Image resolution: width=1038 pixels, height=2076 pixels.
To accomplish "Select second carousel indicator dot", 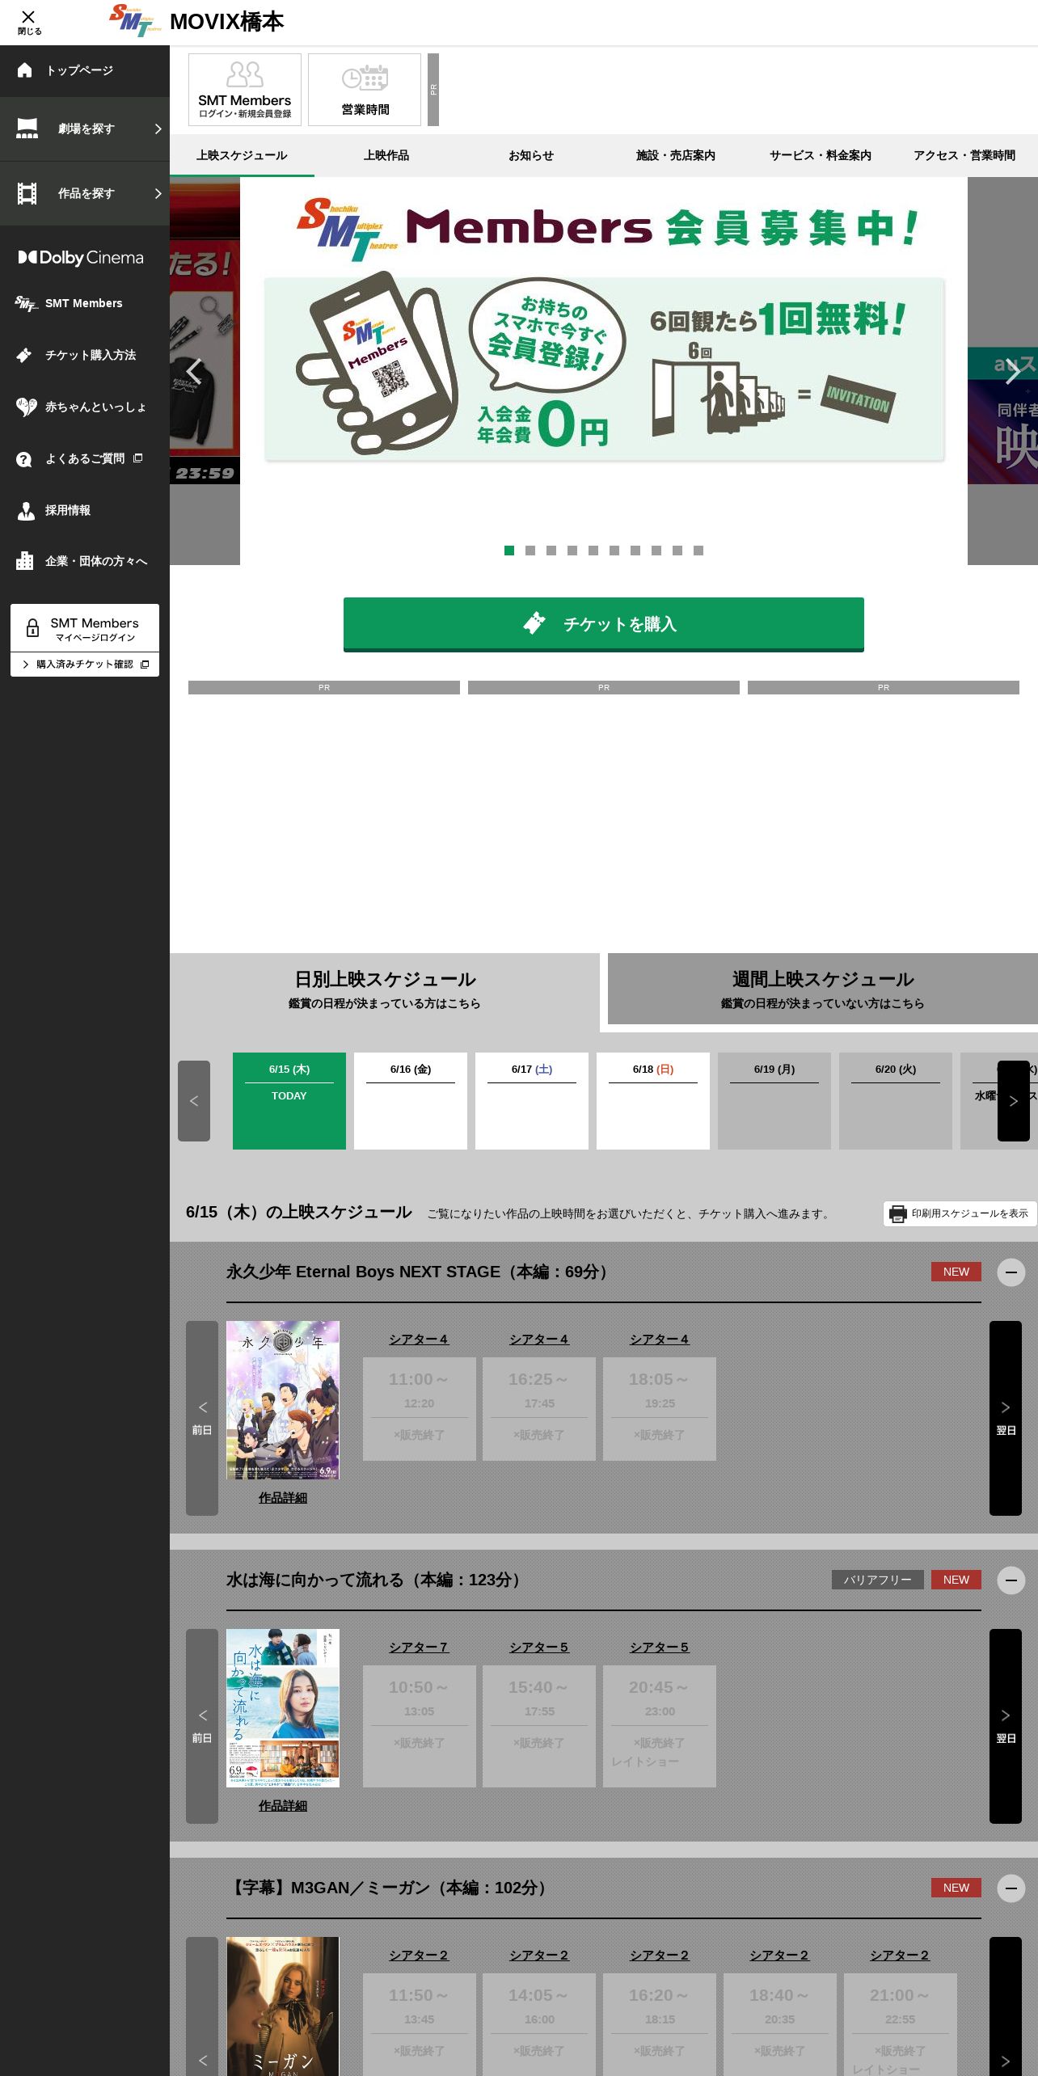I will [530, 551].
